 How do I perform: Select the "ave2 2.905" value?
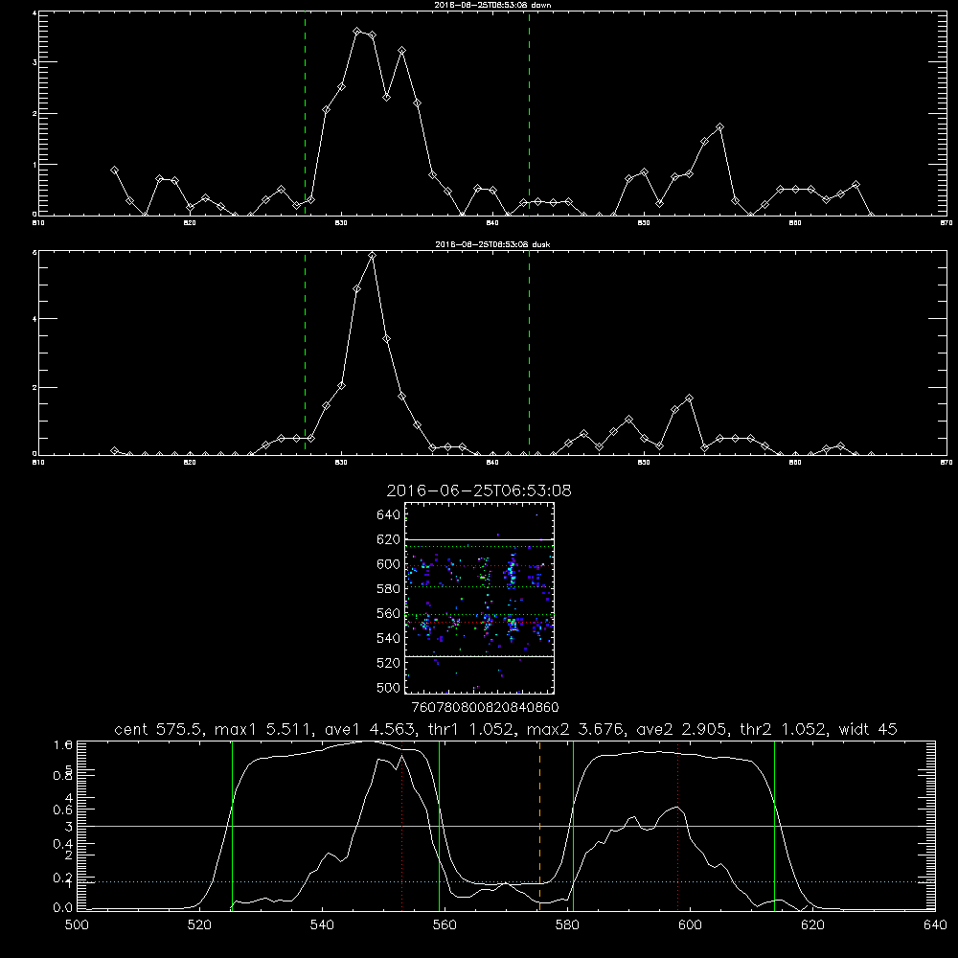coord(681,729)
